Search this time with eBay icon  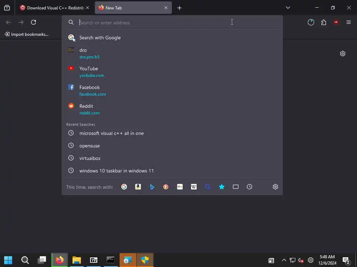click(180, 187)
